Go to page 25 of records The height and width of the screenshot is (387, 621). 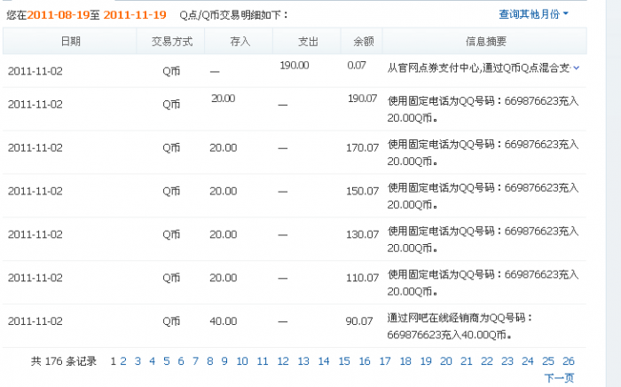coord(548,361)
